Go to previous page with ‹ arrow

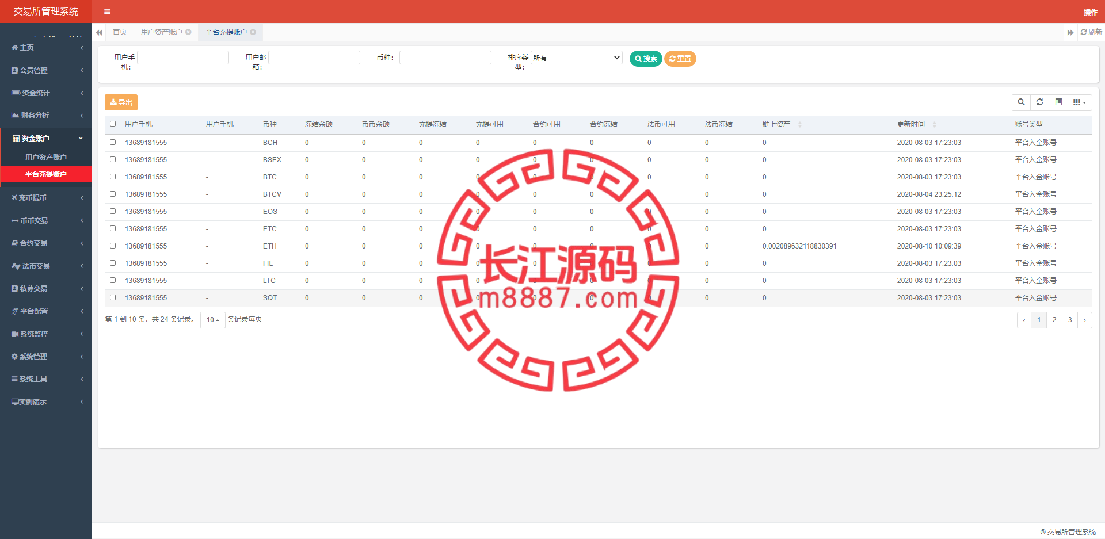[1024, 320]
